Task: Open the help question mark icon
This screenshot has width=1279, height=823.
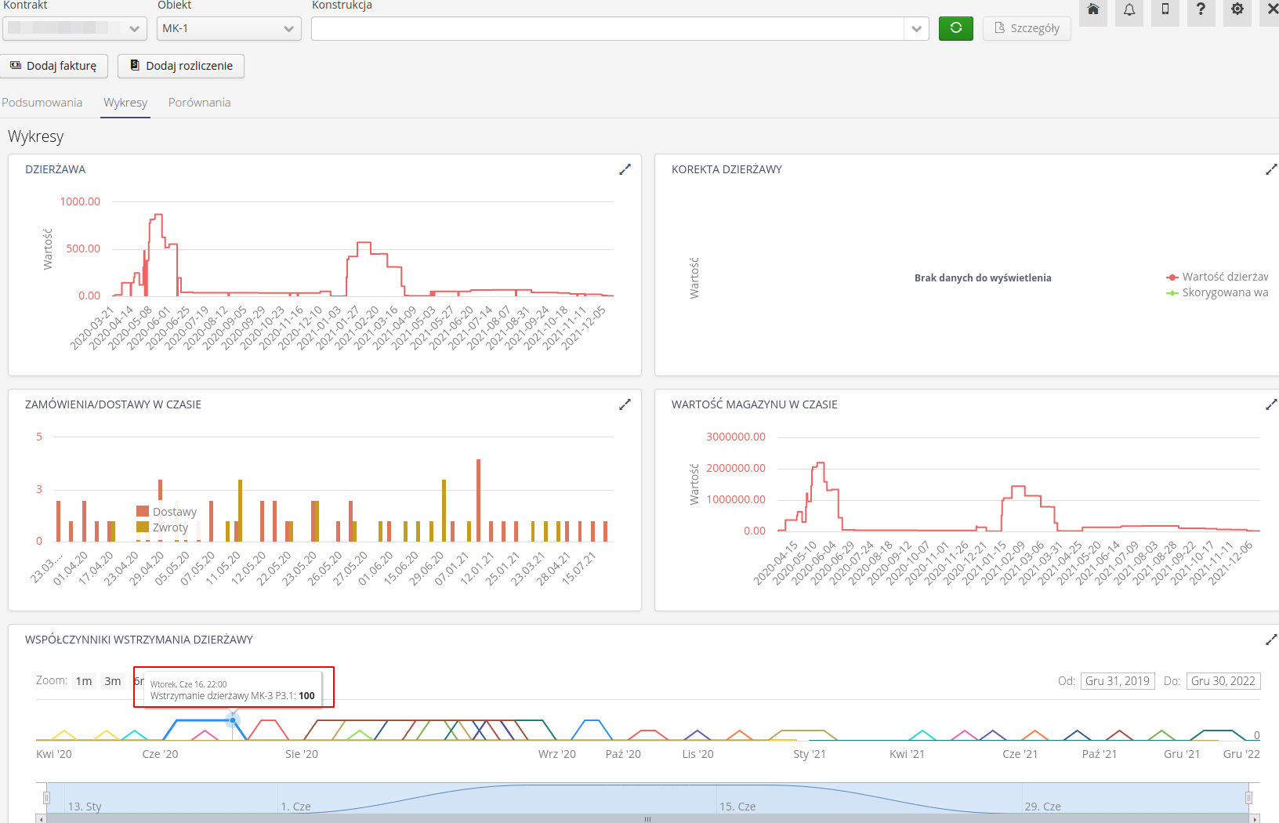Action: (x=1201, y=10)
